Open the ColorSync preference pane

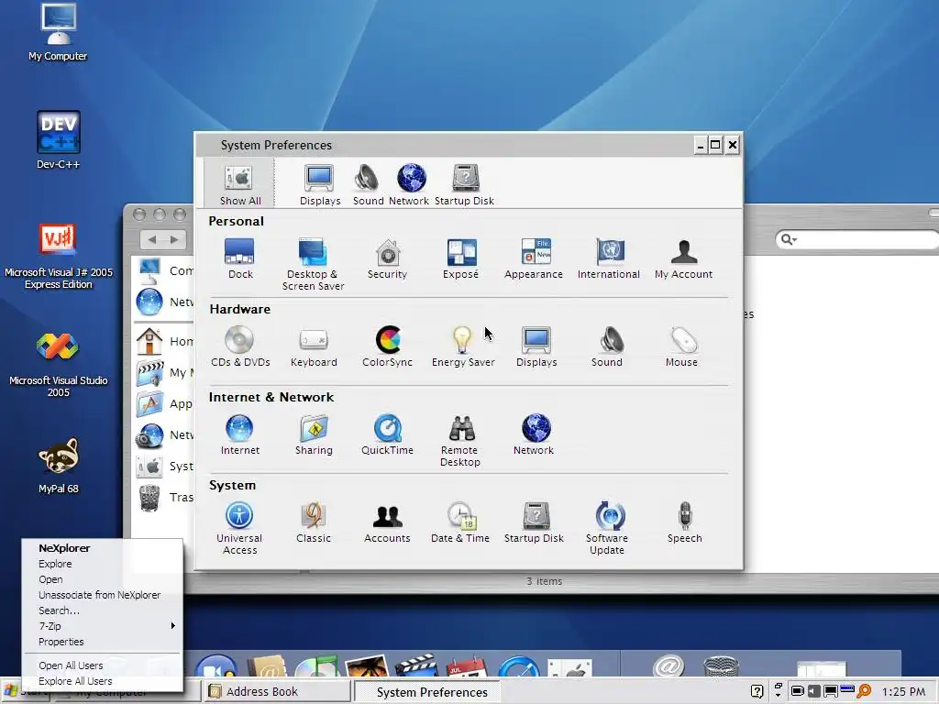point(388,346)
